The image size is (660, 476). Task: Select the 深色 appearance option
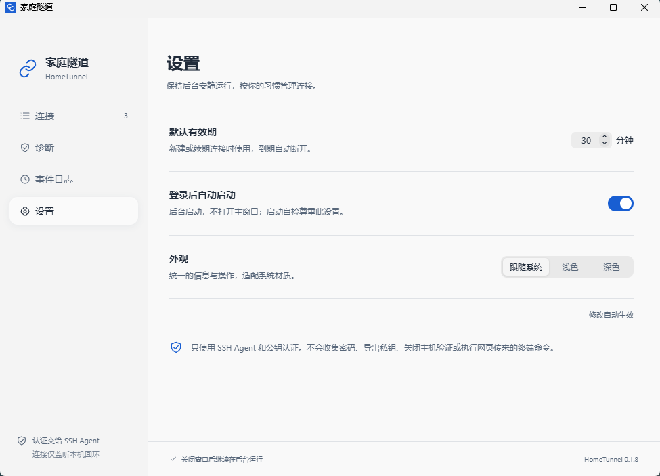click(x=611, y=267)
